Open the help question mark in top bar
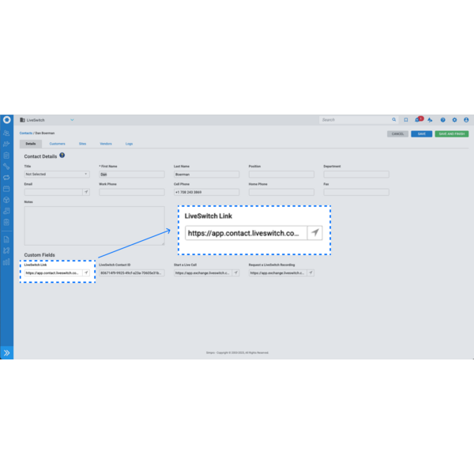This screenshot has height=474, width=474. 443,120
